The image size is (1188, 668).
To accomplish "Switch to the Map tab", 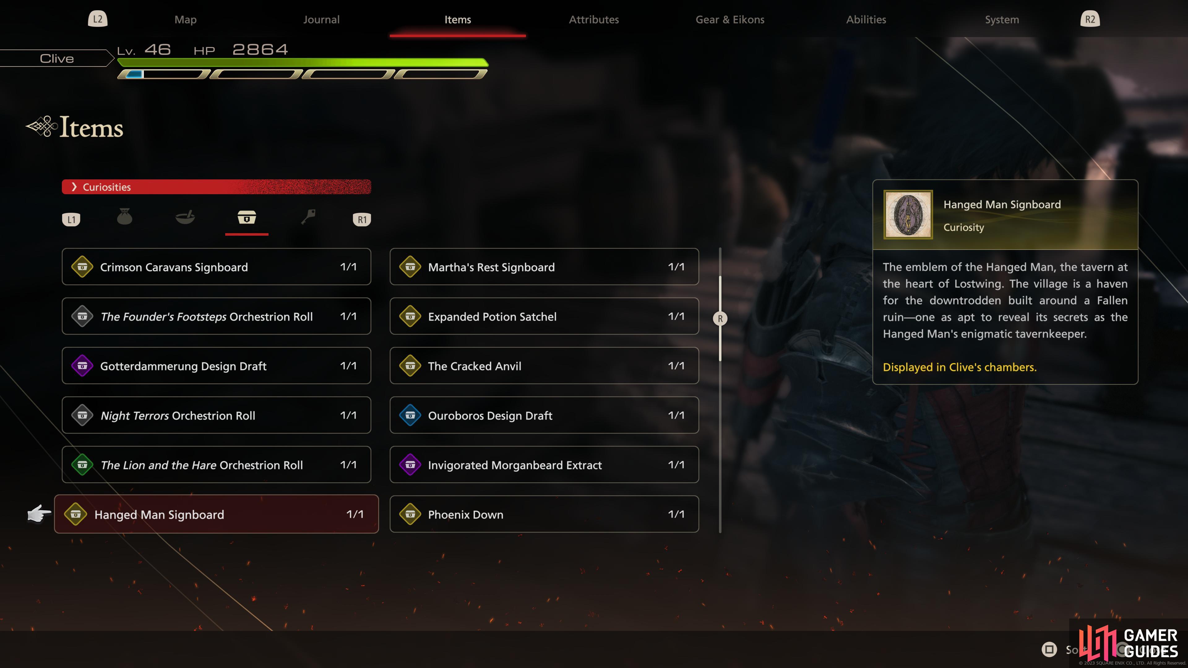I will [185, 19].
